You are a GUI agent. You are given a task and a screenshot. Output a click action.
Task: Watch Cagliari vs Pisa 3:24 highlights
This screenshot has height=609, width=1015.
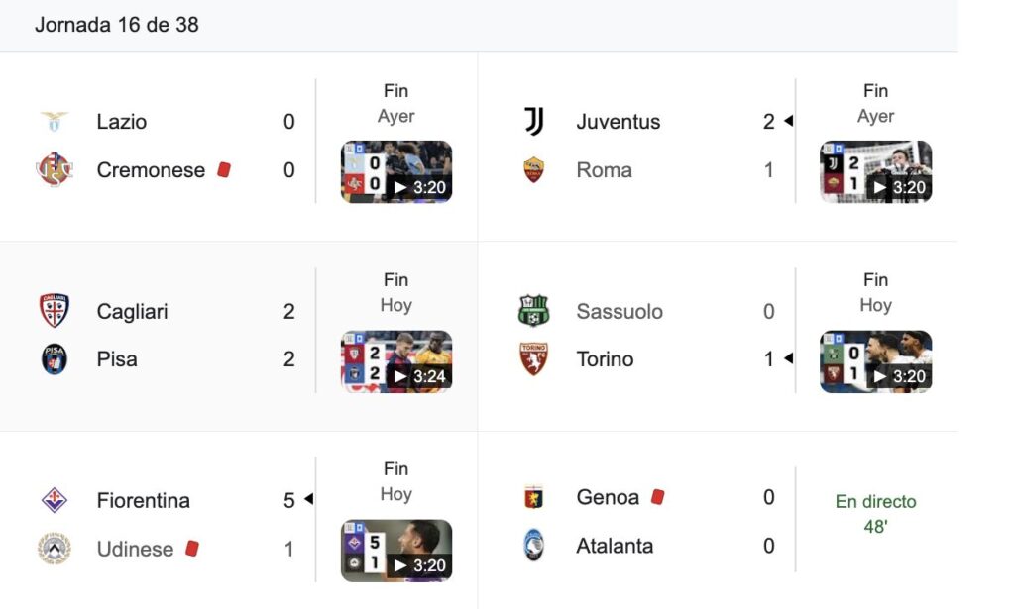[x=396, y=361]
